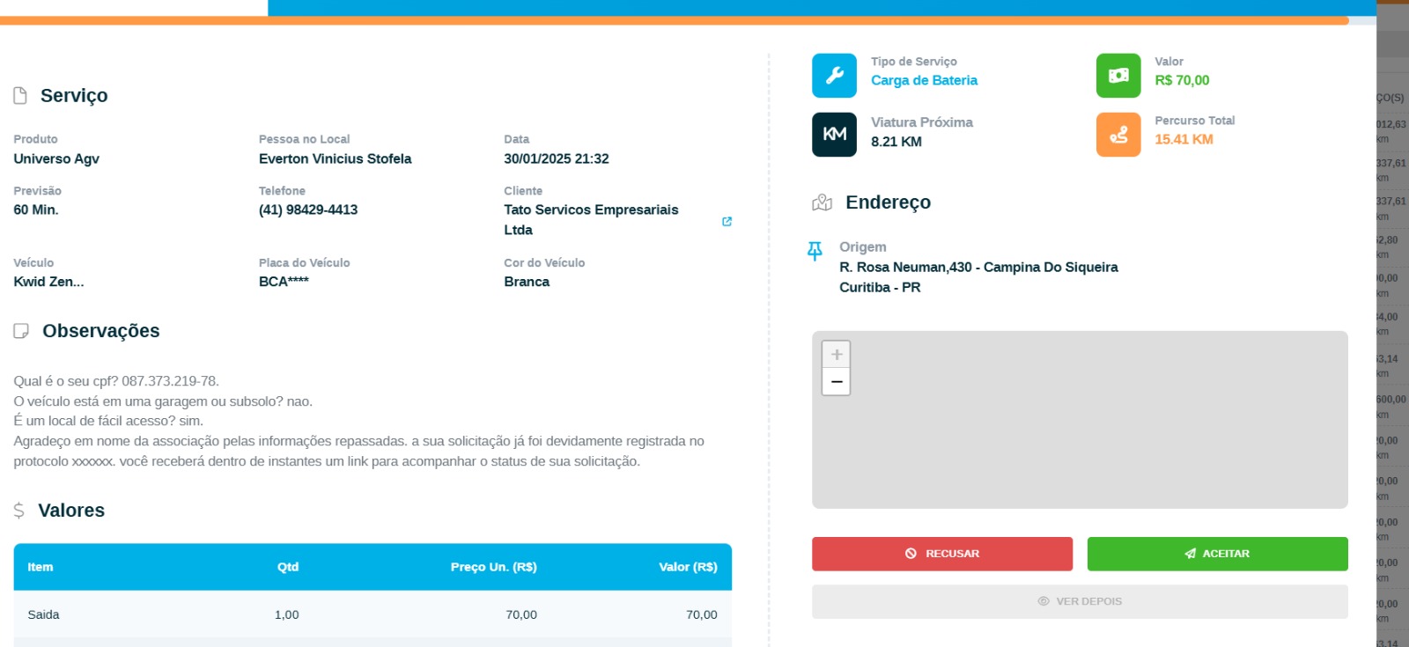Click the origin pin icon

815,252
